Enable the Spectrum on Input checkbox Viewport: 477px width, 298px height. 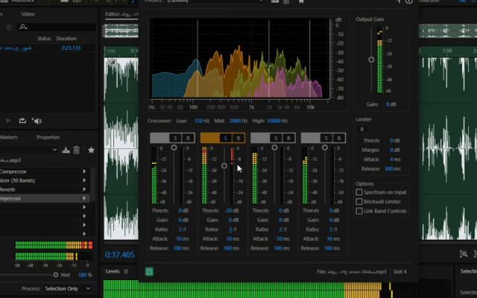pyautogui.click(x=359, y=192)
